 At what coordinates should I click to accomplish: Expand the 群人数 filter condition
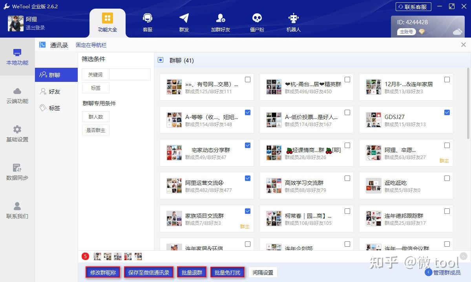tap(95, 116)
